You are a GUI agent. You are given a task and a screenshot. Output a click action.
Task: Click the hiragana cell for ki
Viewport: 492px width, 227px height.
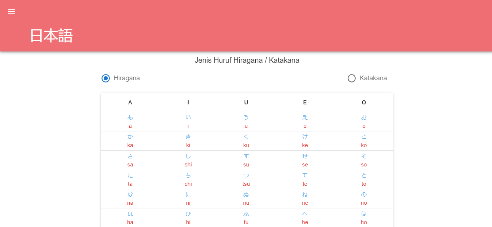tap(188, 141)
